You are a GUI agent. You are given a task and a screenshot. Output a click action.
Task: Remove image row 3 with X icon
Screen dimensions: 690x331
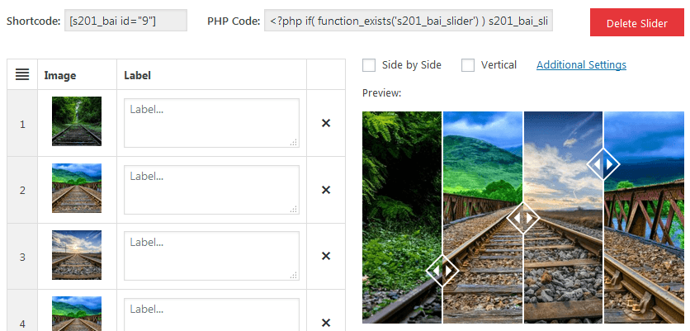coord(326,256)
